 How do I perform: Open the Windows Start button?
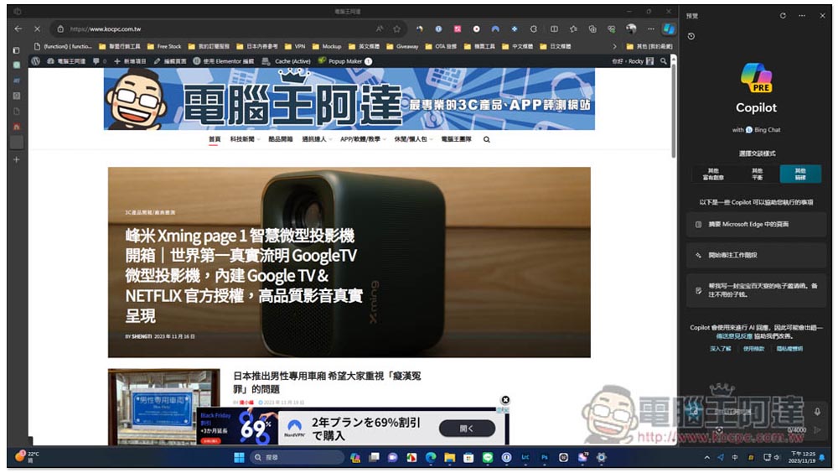click(x=239, y=457)
